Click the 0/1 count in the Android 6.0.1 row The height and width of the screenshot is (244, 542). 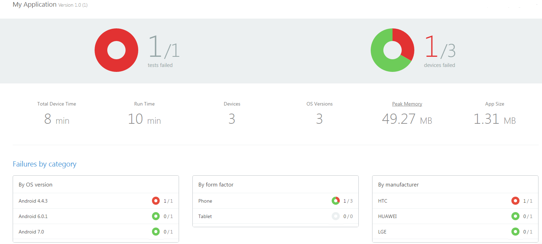point(168,216)
